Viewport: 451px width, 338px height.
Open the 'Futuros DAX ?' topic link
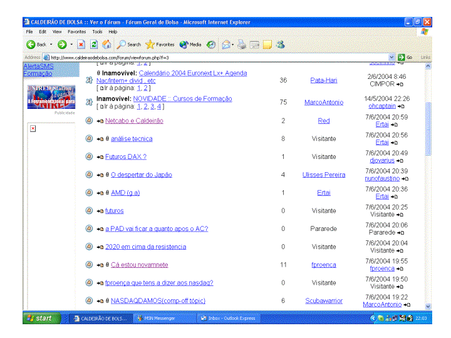[x=125, y=156]
